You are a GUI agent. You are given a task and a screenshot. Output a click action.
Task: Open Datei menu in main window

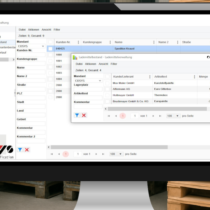click(22, 30)
